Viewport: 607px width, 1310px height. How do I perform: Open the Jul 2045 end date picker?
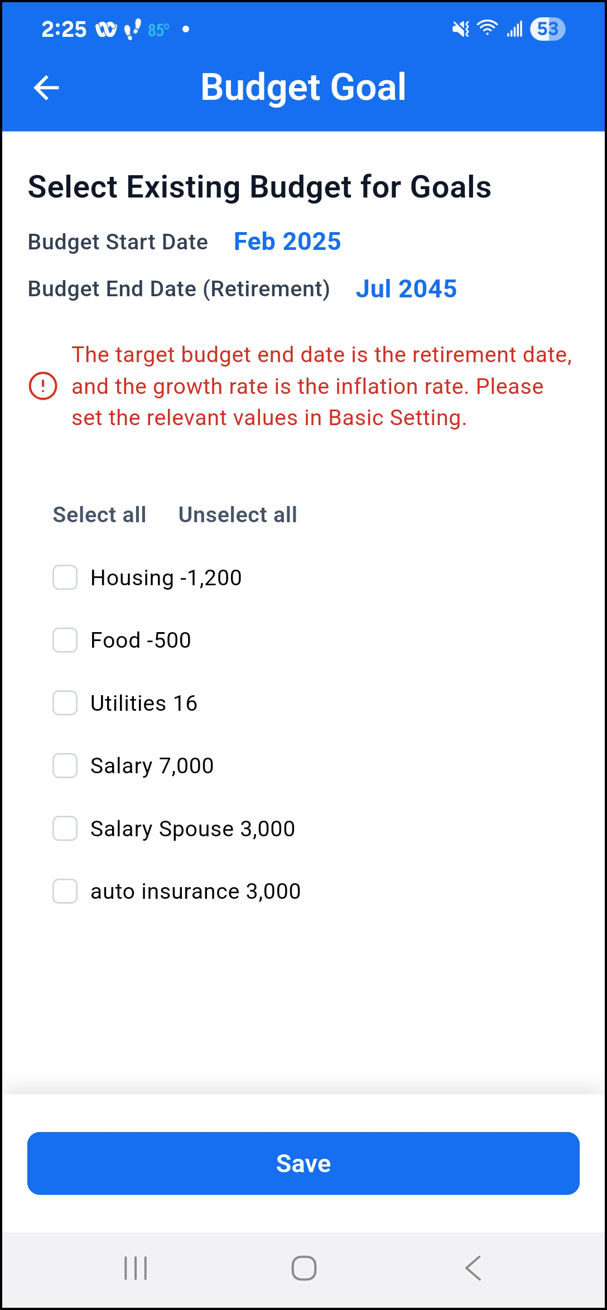[x=407, y=289]
